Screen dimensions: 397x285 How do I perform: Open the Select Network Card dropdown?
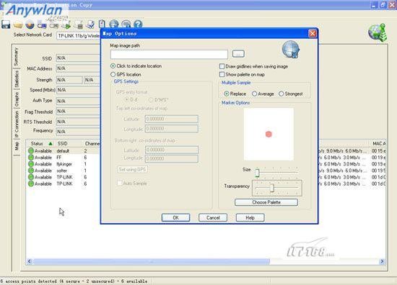pyautogui.click(x=79, y=35)
